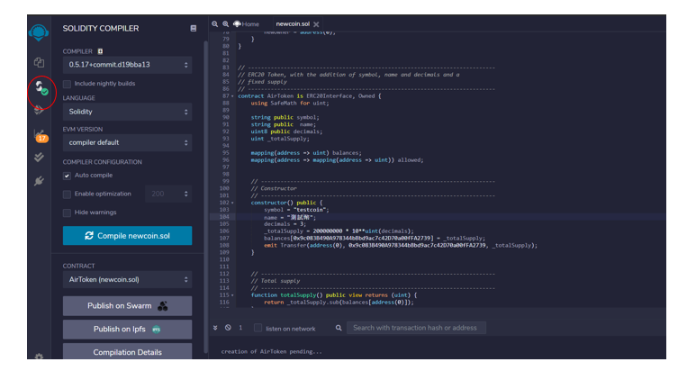Open Contract dropdown showing AirToken (newcoin.sol)
The image size is (678, 371).
tap(127, 279)
